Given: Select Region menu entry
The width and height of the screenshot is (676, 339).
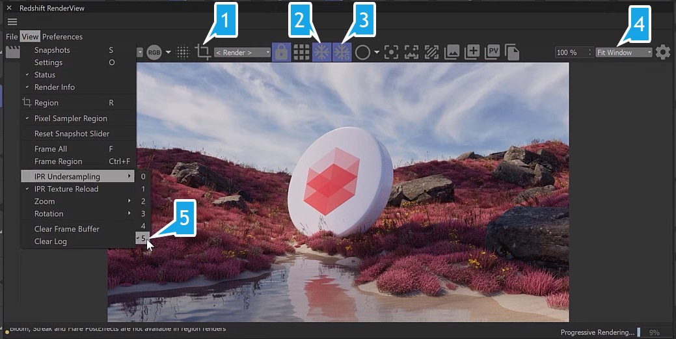Looking at the screenshot, I should coord(78,103).
